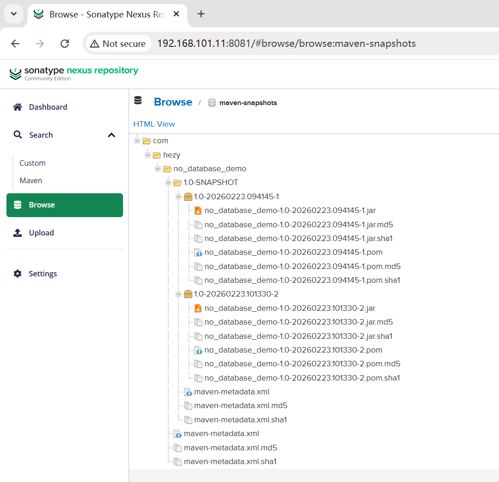Image resolution: width=499 pixels, height=482 pixels.
Task: Click the jar icon for 101330-2.jar
Action: point(198,308)
